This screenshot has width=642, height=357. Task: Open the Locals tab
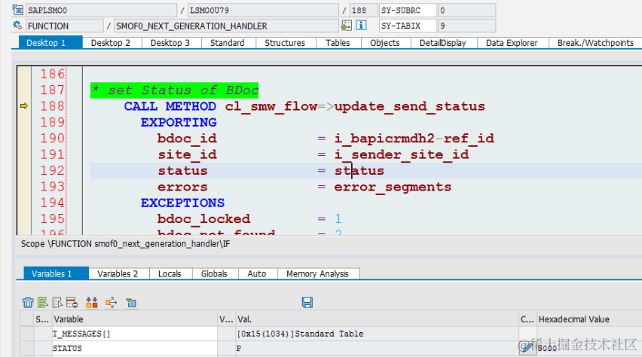click(x=170, y=273)
